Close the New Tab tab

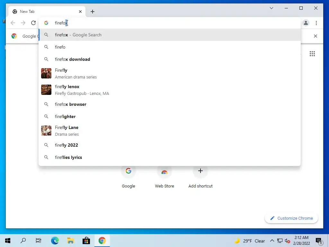click(x=80, y=12)
